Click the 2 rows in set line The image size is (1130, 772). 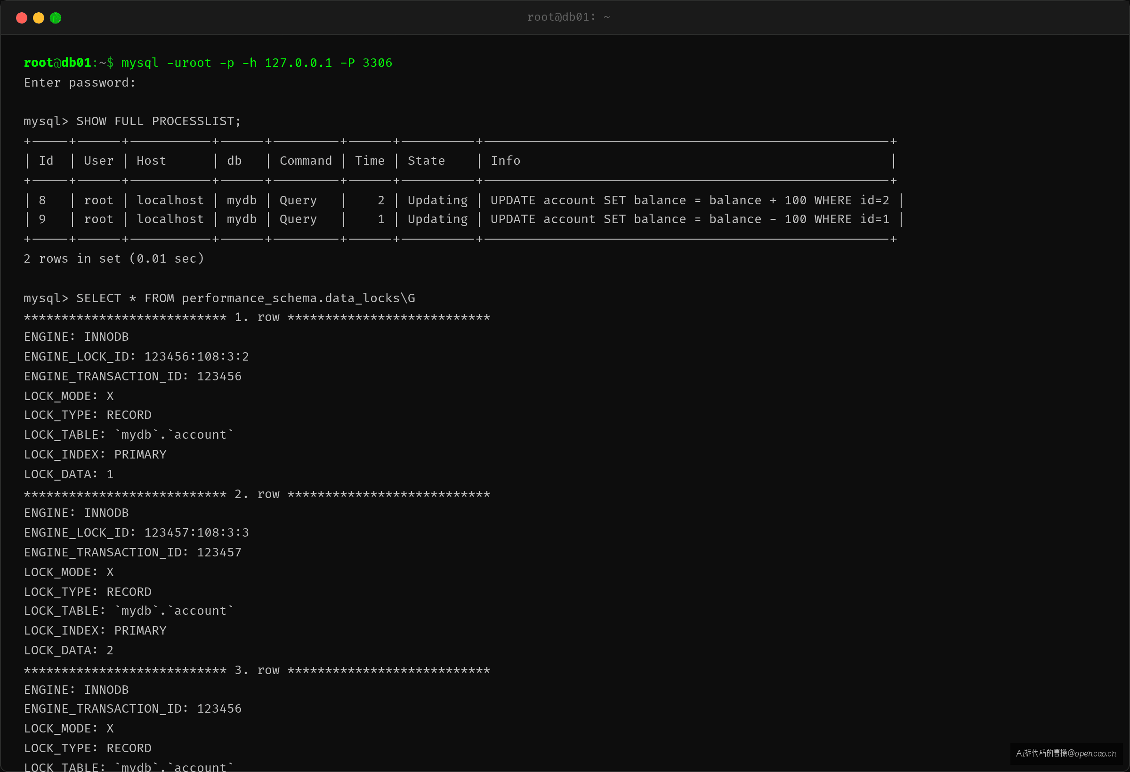114,258
